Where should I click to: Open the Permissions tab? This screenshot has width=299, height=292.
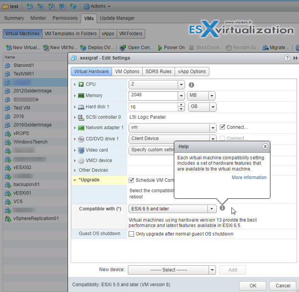[65, 18]
